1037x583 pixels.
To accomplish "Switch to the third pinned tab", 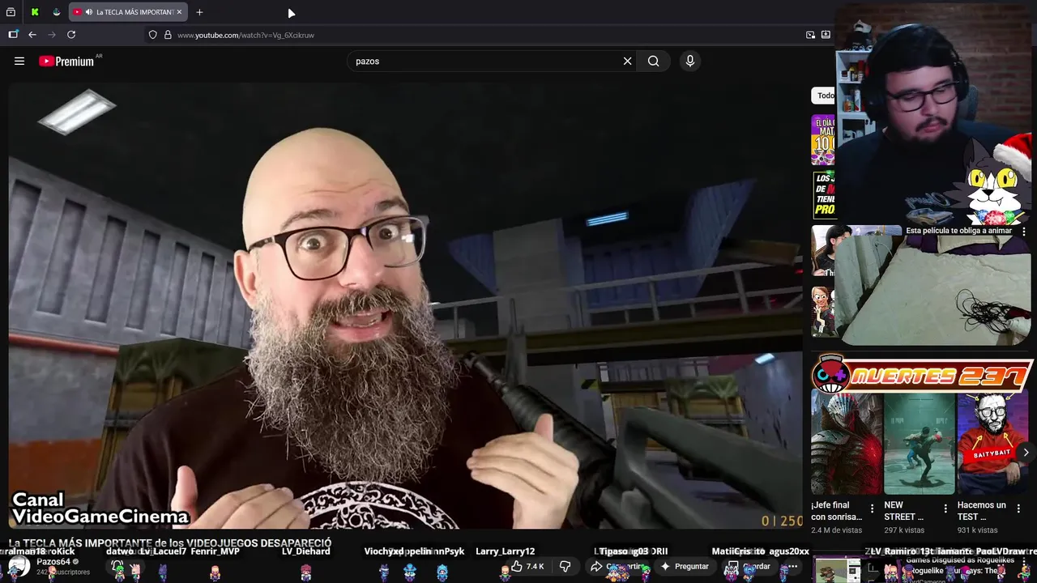I will (x=56, y=12).
